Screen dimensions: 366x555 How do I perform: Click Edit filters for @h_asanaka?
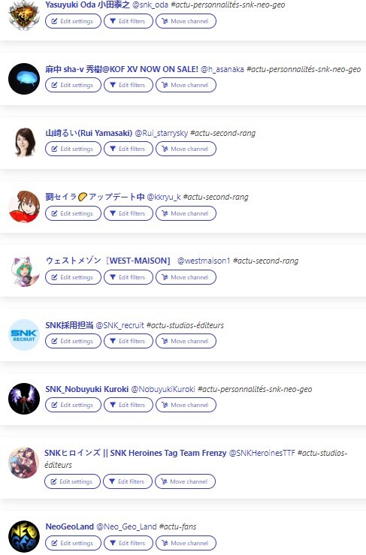coord(129,85)
